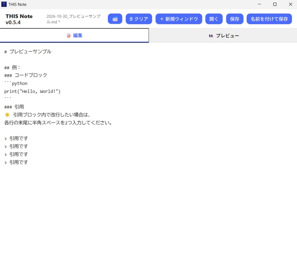
Task: Switch to the 編集 tab
Action: [75, 36]
